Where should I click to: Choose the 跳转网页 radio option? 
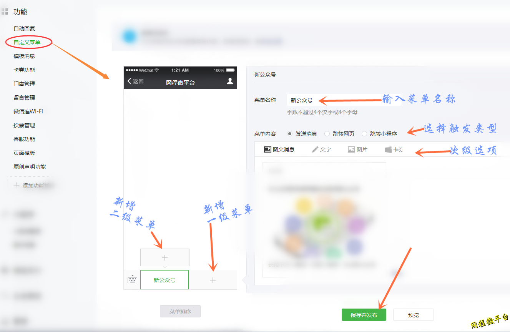point(327,134)
